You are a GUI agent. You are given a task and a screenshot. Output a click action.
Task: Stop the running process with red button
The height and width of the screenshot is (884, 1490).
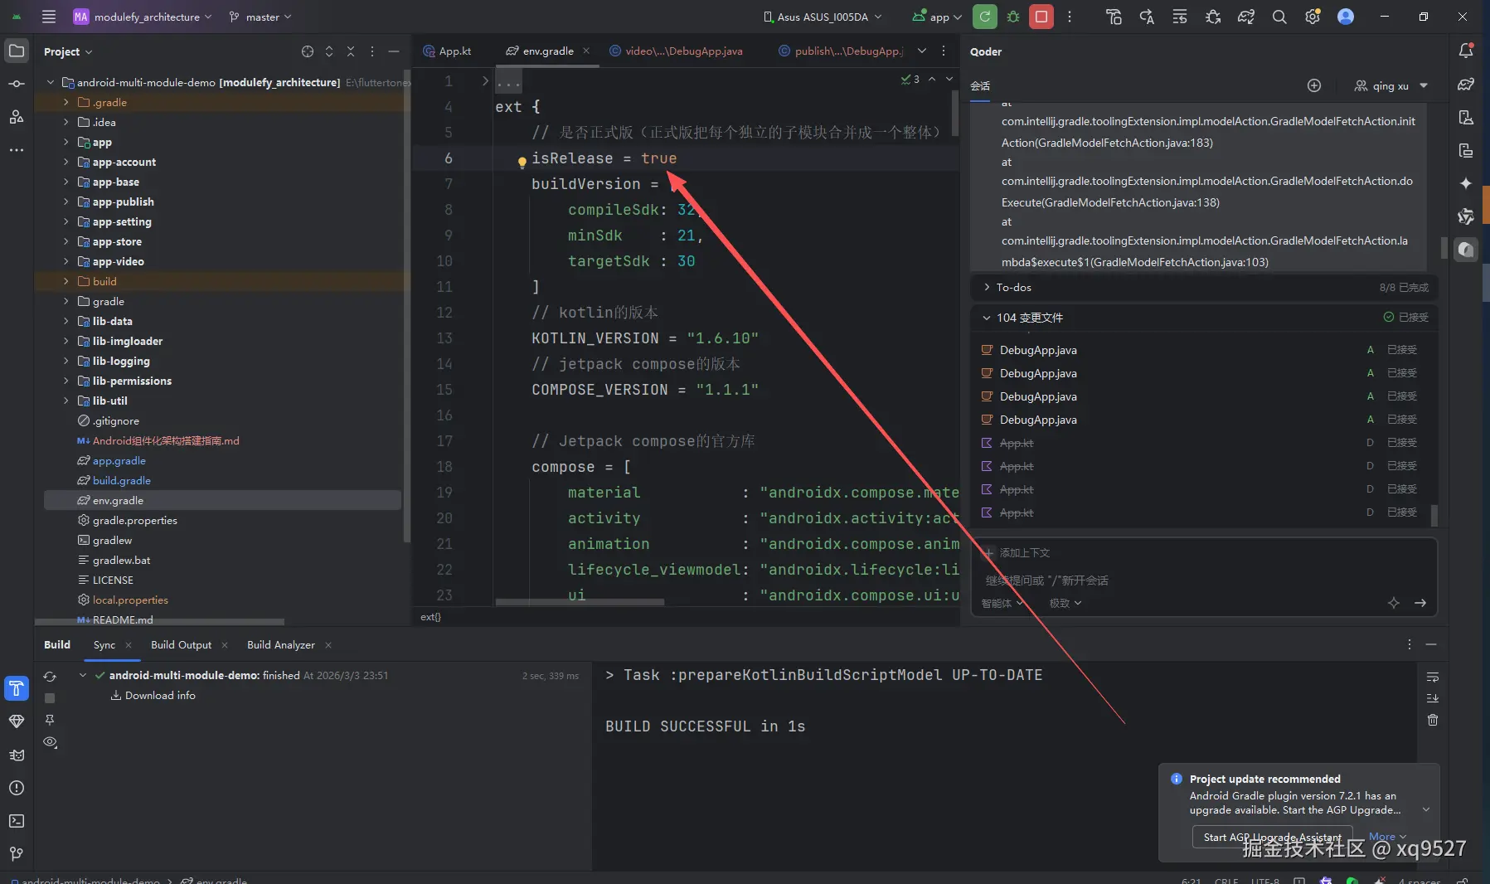(1041, 17)
